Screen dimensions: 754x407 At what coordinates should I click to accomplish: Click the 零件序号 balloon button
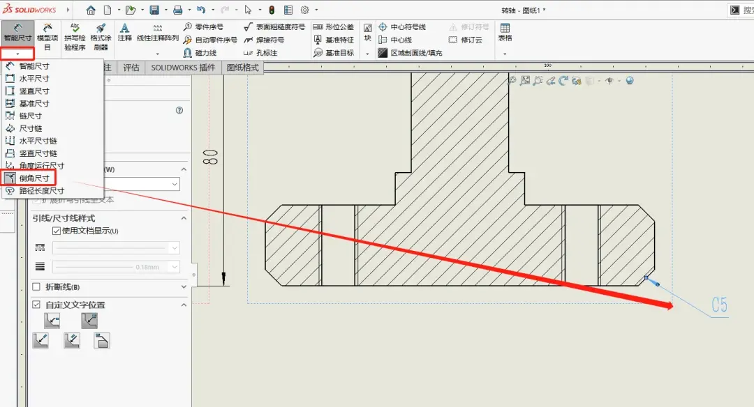203,27
